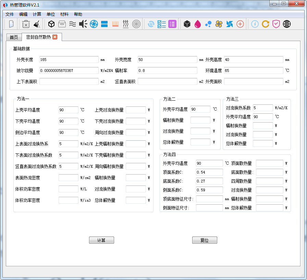Switch to the 首页 tab
Image resolution: width=307 pixels, height=280 pixels.
(x=14, y=37)
